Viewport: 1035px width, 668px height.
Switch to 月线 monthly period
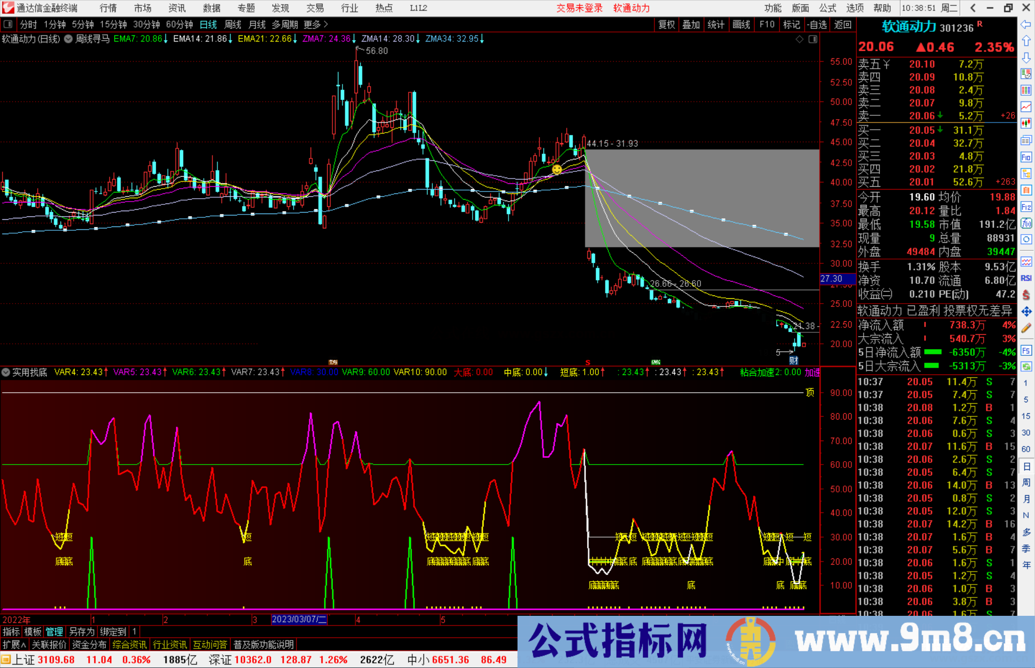[257, 24]
